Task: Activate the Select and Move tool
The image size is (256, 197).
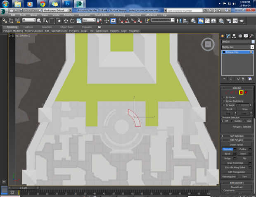Action: click(66, 21)
